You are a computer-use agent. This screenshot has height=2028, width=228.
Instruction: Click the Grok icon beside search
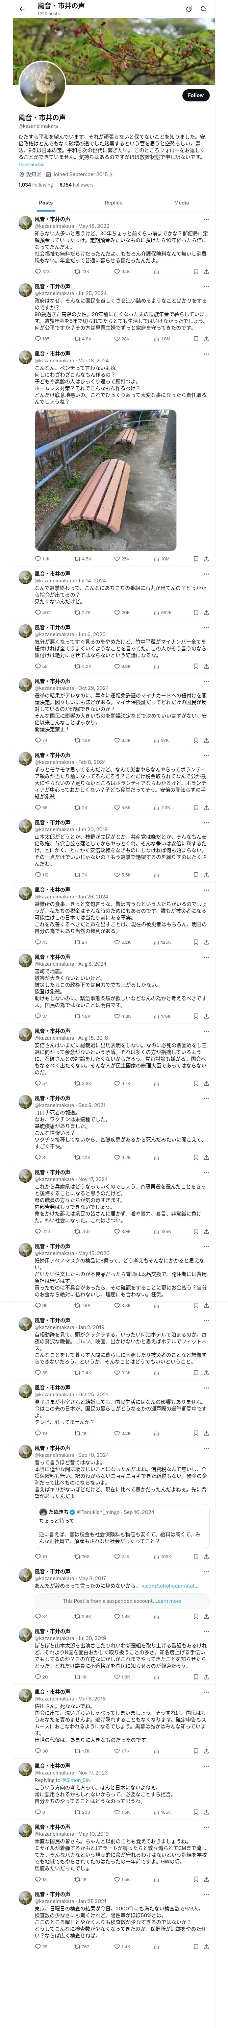(x=189, y=9)
